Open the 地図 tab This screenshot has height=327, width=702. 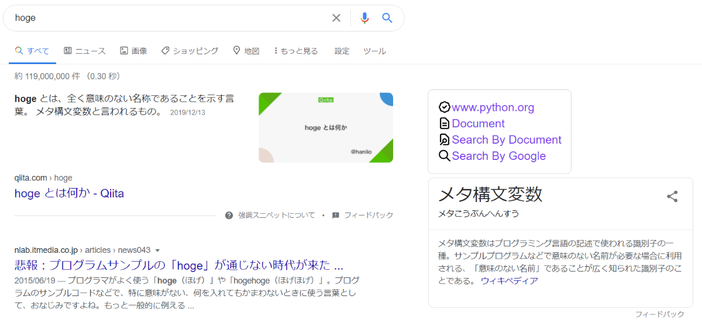(246, 51)
